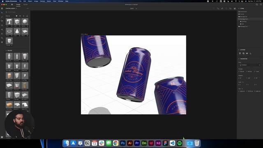Viewport: 263px width, 148px height.
Task: Collapse the Models section
Action: coord(6,51)
